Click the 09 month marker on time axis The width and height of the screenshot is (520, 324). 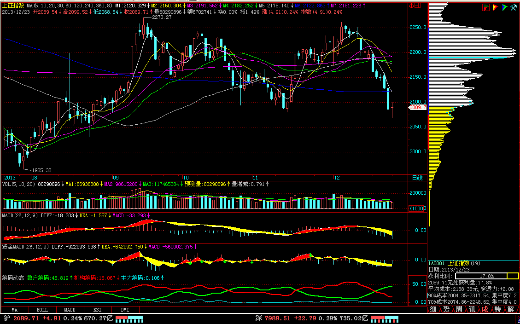coord(116,178)
